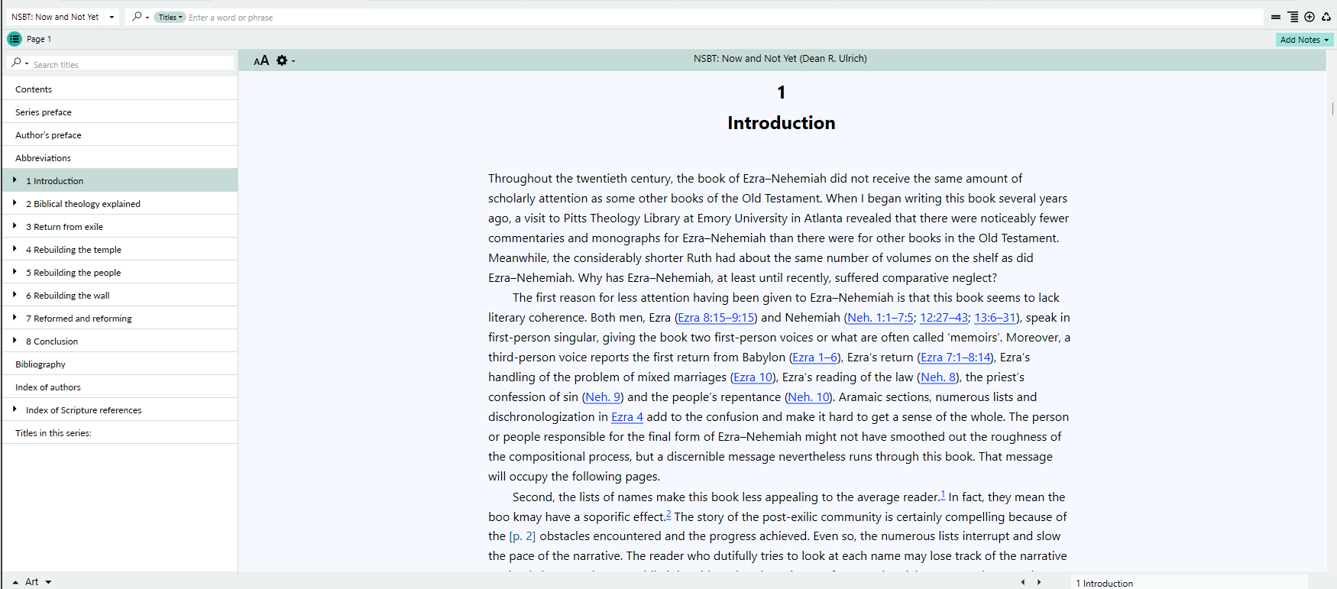Click the NSBT: Now and Not Yet book title box

tap(55, 17)
